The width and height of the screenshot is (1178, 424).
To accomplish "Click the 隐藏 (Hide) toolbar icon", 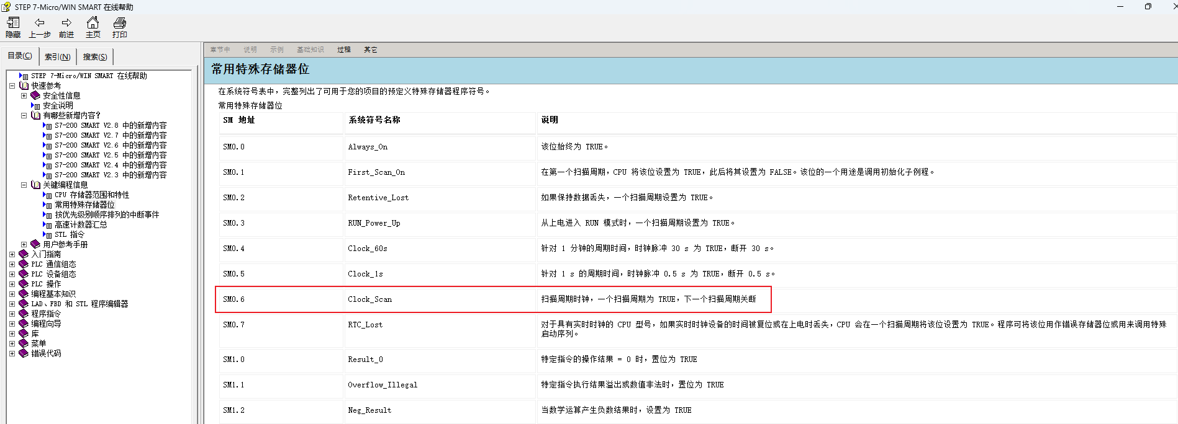I will (x=13, y=23).
